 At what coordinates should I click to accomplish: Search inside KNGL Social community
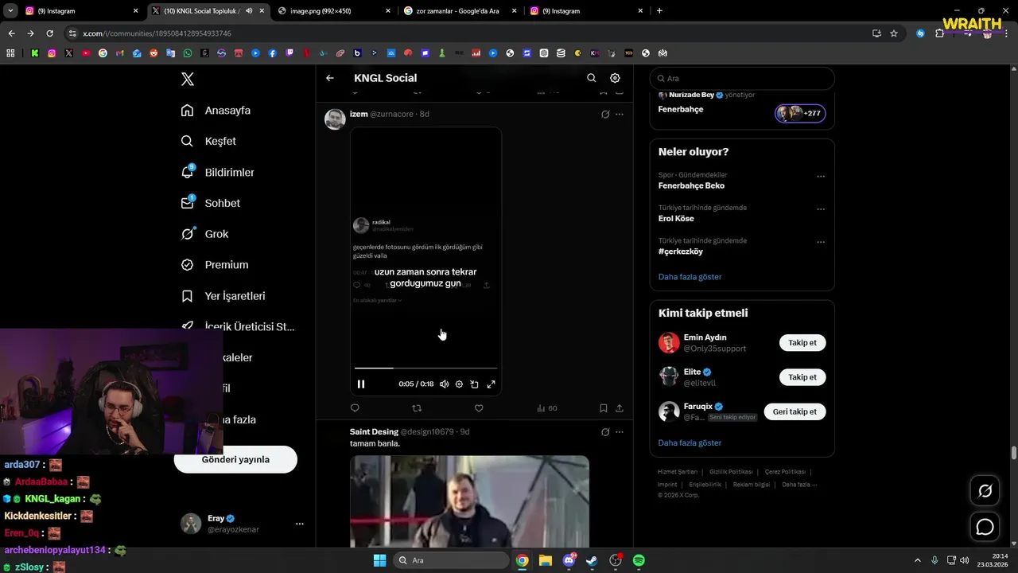pyautogui.click(x=591, y=78)
